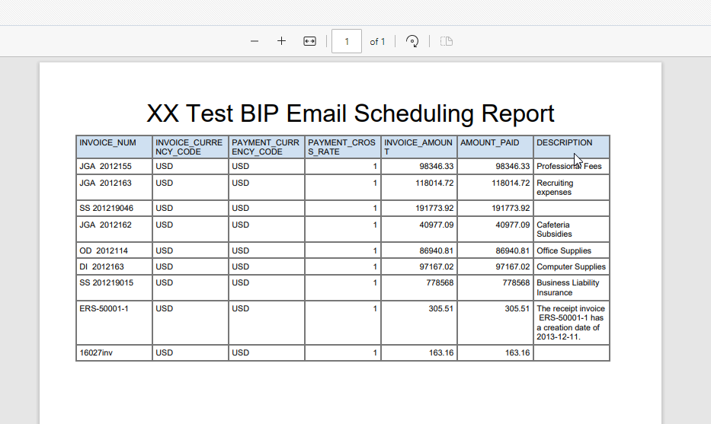Select invoice amount 40977.09

436,225
